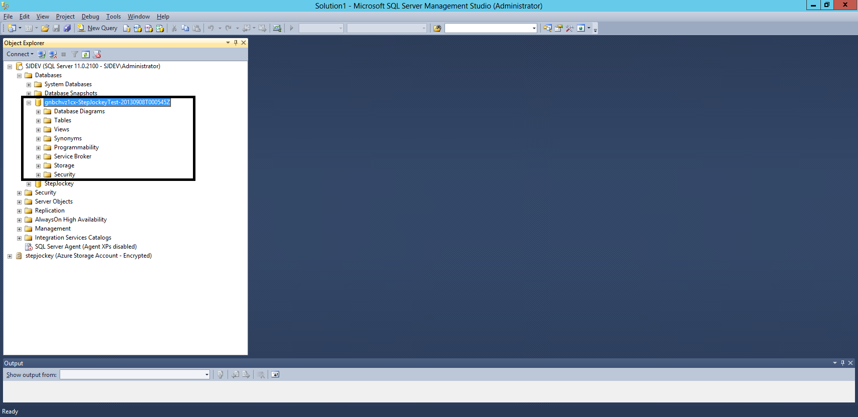Click the Save disk icon
The height and width of the screenshot is (417, 858).
coord(56,28)
